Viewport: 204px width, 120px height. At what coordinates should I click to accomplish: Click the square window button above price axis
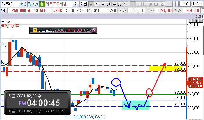tap(197, 21)
